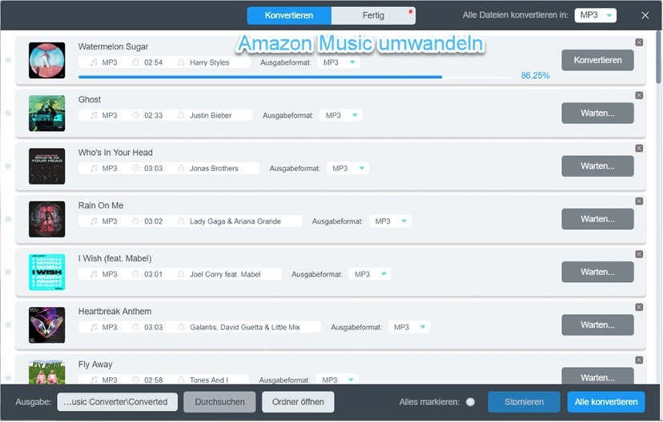The width and height of the screenshot is (663, 422).
Task: Click the artist icon beside Harry Styles
Action: (181, 62)
